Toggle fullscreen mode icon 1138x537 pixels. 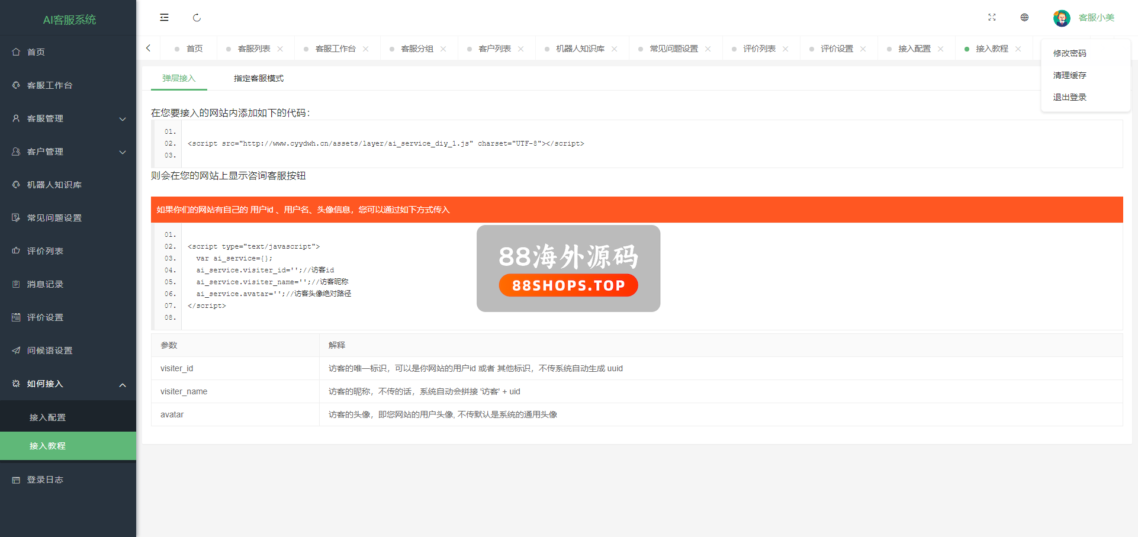(992, 18)
